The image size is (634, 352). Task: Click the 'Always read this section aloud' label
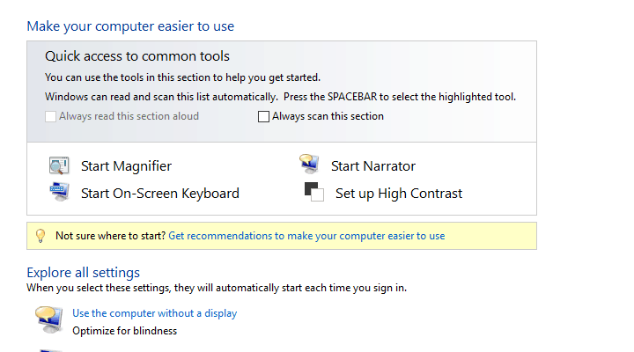click(129, 116)
